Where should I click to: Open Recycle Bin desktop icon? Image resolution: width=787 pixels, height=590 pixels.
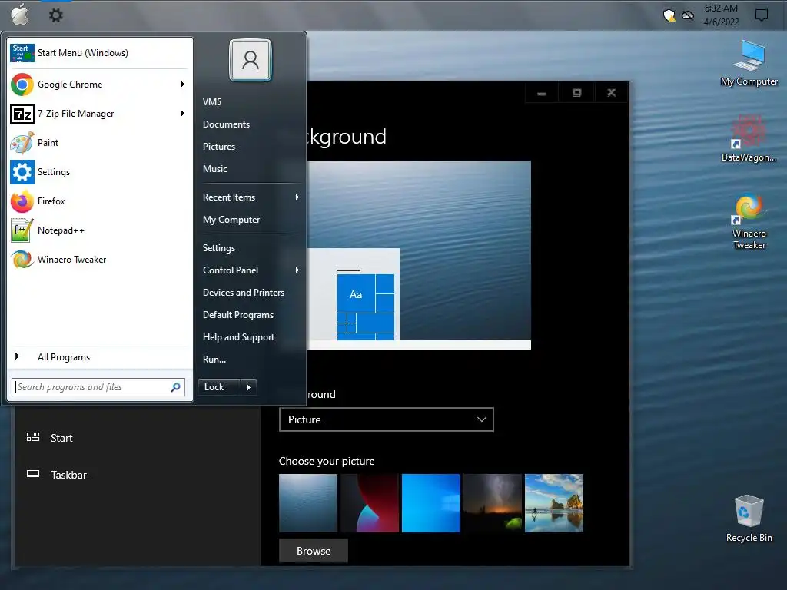pyautogui.click(x=749, y=519)
